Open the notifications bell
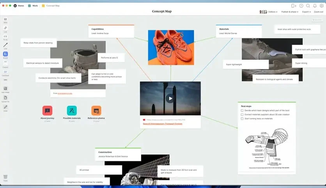This screenshot has height=188, width=326. [x=315, y=6]
